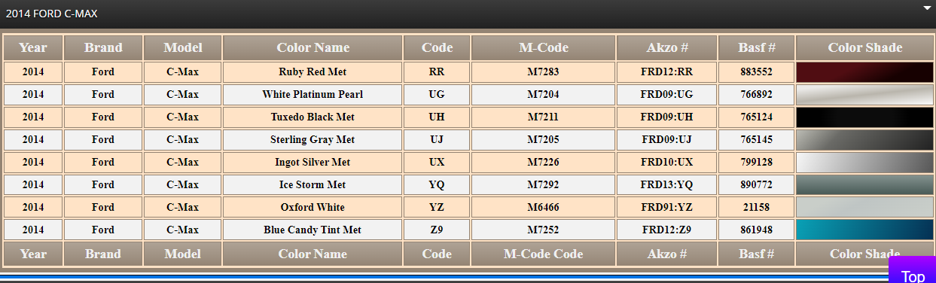Click Basf number 890772
This screenshot has width=936, height=283.
click(757, 185)
